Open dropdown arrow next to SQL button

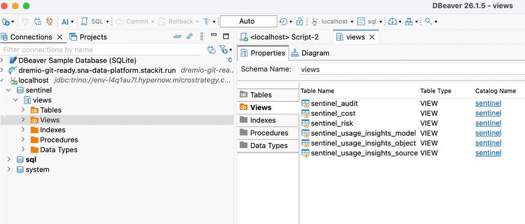108,22
